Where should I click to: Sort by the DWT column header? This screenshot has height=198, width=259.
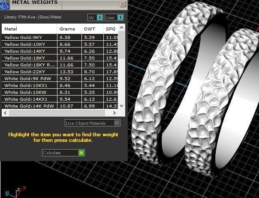pos(92,29)
